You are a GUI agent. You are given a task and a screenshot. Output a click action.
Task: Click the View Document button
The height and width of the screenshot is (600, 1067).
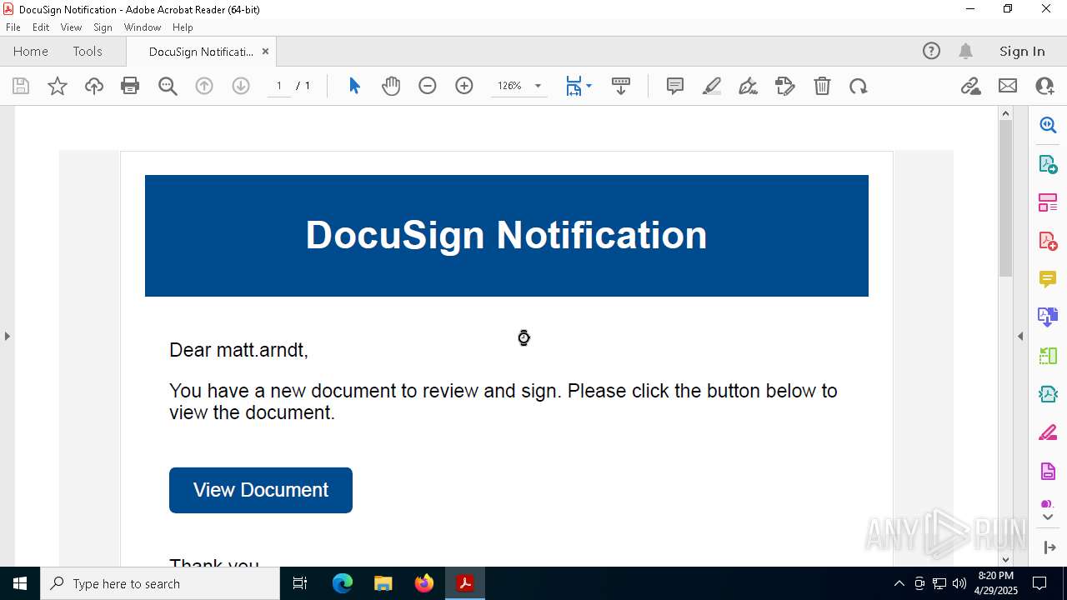(x=261, y=490)
